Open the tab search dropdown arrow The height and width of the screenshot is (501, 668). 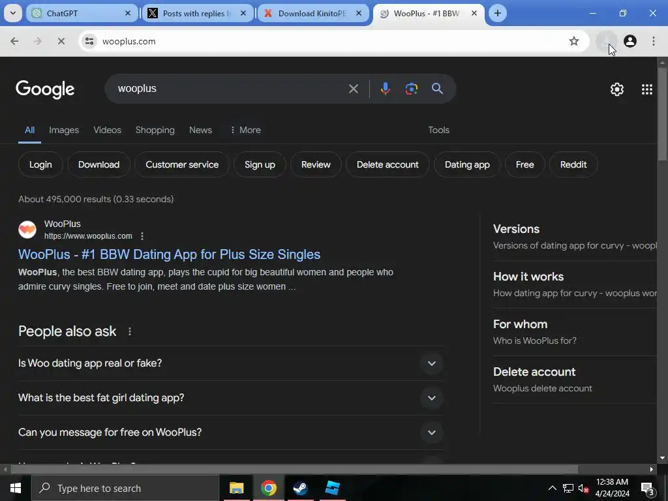click(13, 13)
